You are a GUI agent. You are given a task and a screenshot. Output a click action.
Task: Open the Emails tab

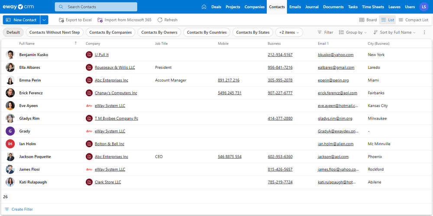point(295,7)
